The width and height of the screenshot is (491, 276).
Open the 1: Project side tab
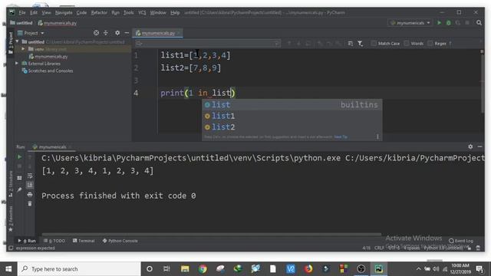(x=11, y=43)
